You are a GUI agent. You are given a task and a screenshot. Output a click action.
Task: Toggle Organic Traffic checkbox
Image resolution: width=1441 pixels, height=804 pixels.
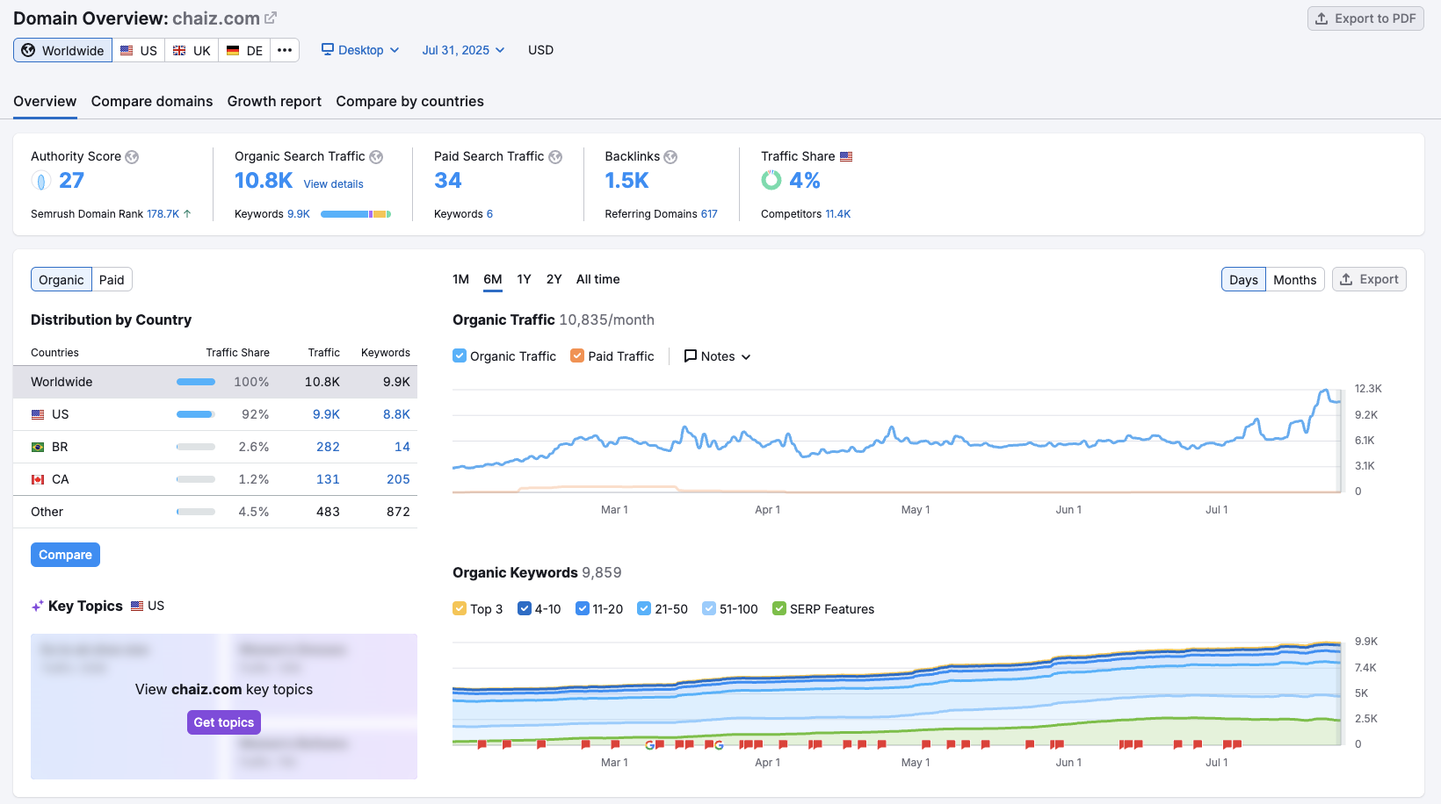click(460, 355)
